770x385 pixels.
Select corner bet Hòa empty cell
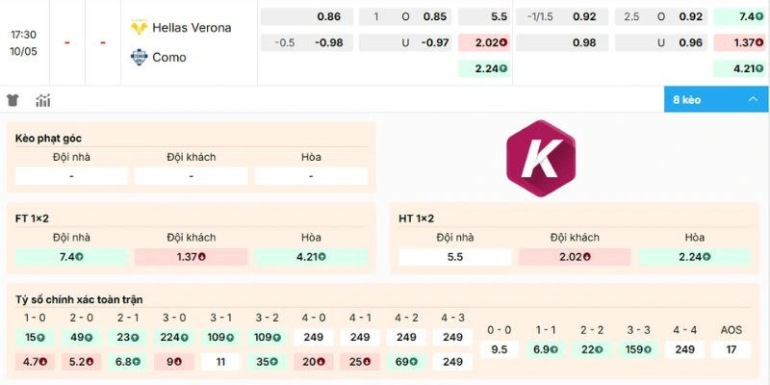(x=311, y=176)
